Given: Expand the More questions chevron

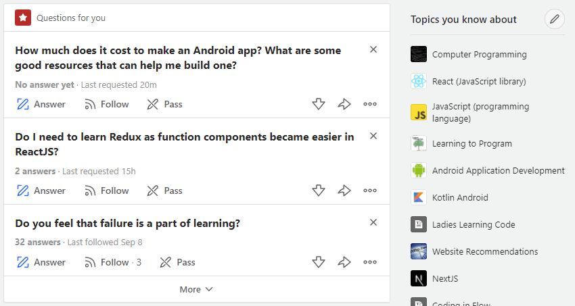Looking at the screenshot, I should pos(196,289).
